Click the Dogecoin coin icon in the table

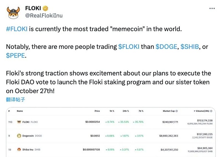19,135
